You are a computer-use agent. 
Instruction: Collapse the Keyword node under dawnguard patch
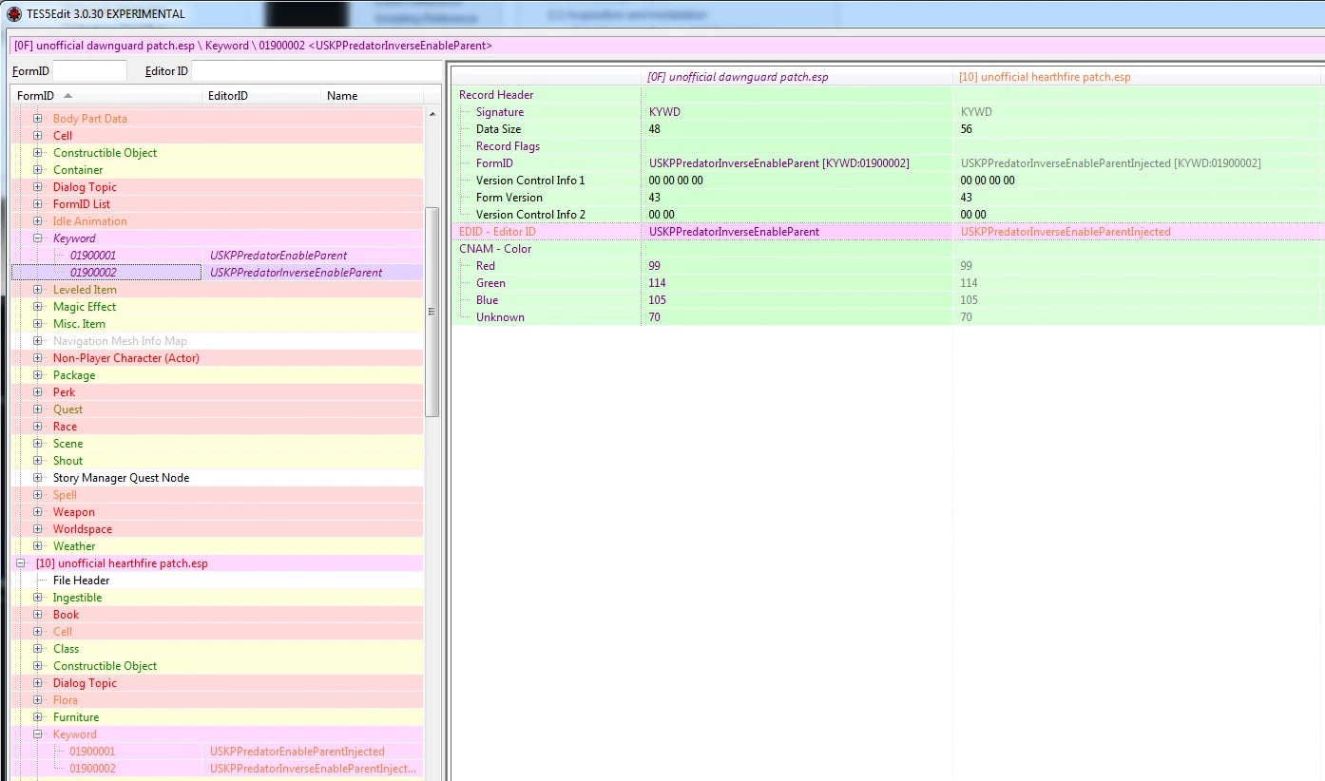[x=38, y=238]
